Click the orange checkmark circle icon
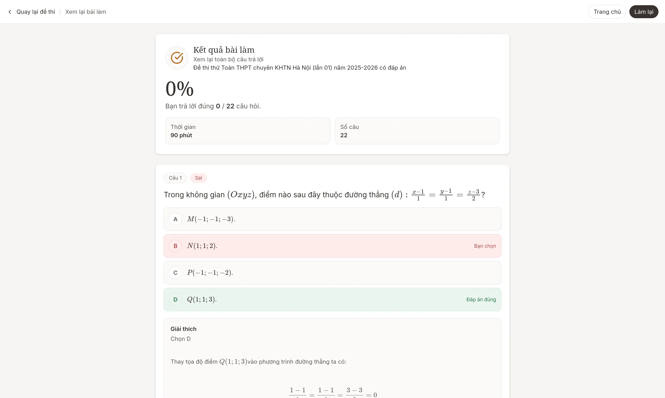This screenshot has width=665, height=398. point(177,57)
